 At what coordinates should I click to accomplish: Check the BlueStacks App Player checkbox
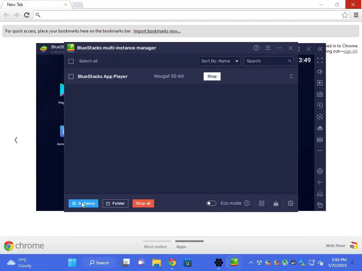coord(71,77)
